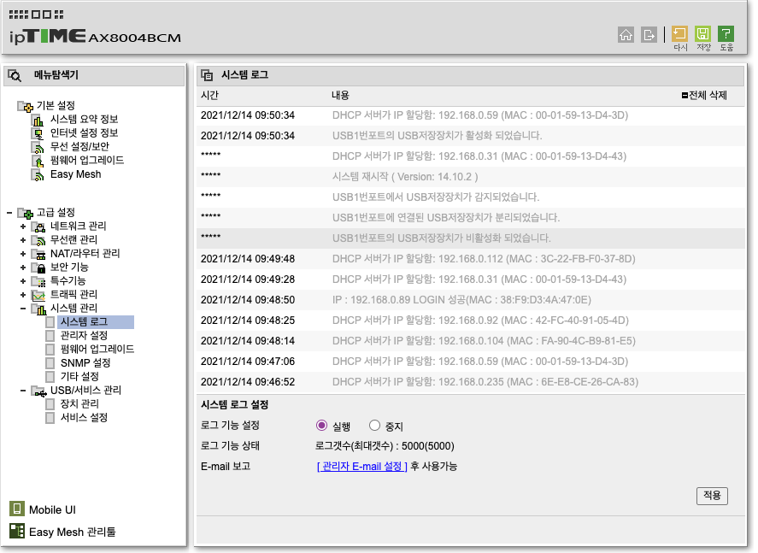Screen dimensions: 758x553
Task: Expand the 보안 기능 tree node
Action: point(23,268)
